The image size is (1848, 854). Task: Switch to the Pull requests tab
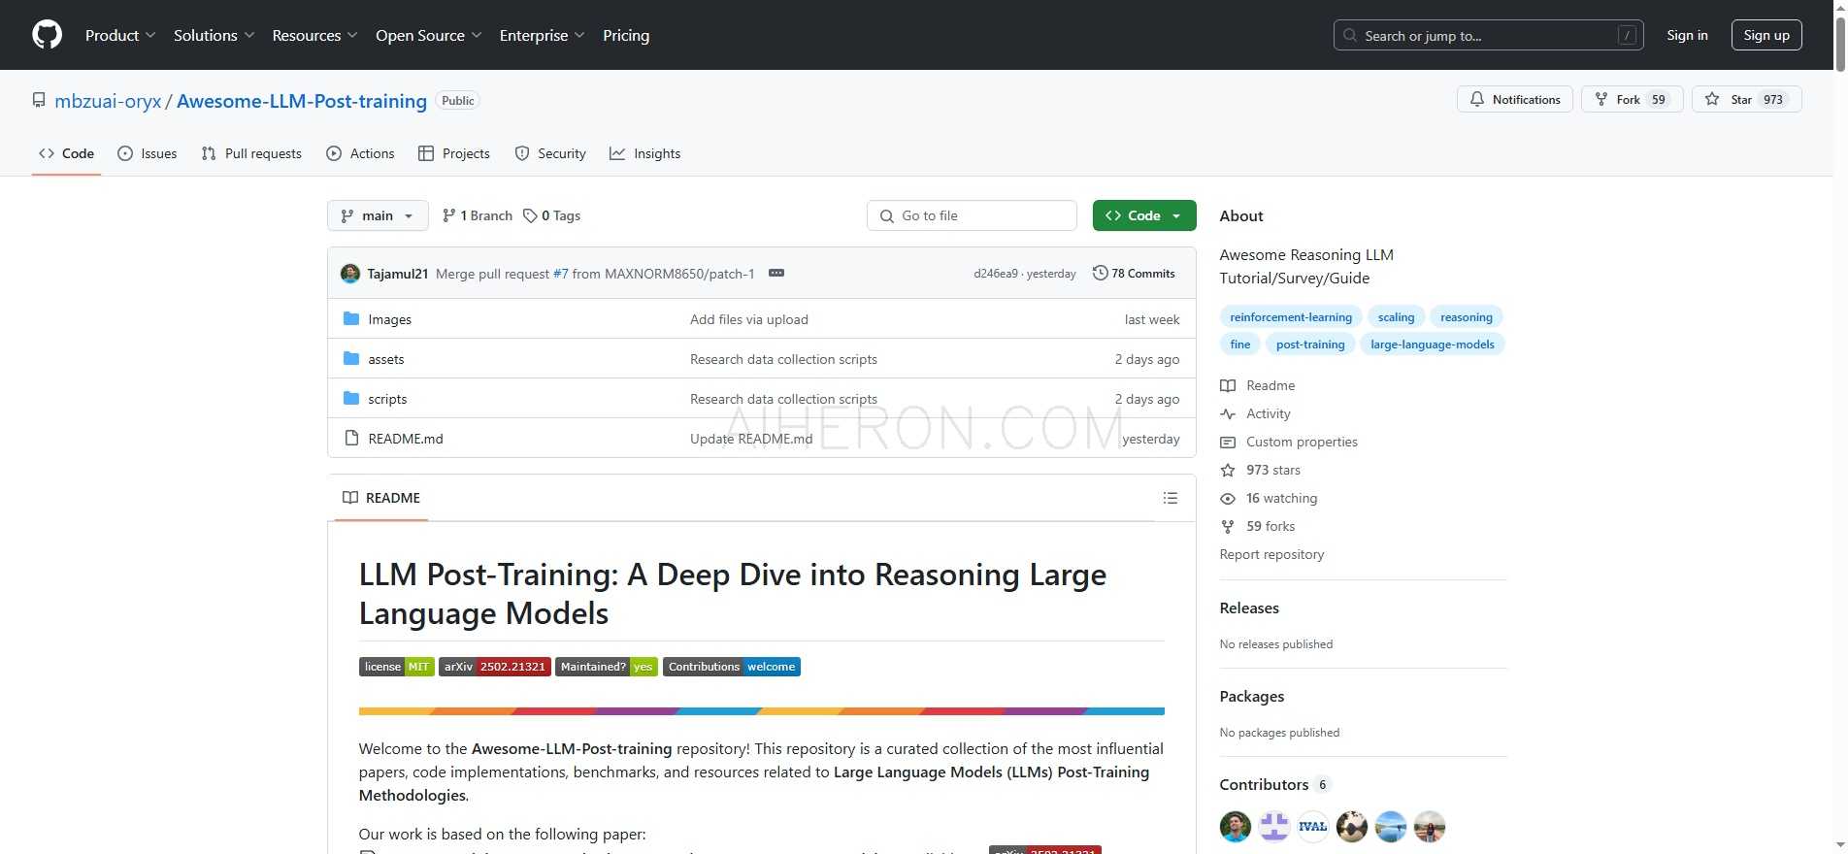pyautogui.click(x=251, y=153)
